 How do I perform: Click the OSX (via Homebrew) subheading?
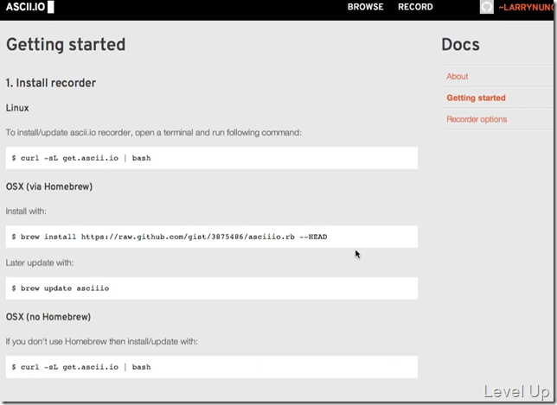(49, 187)
